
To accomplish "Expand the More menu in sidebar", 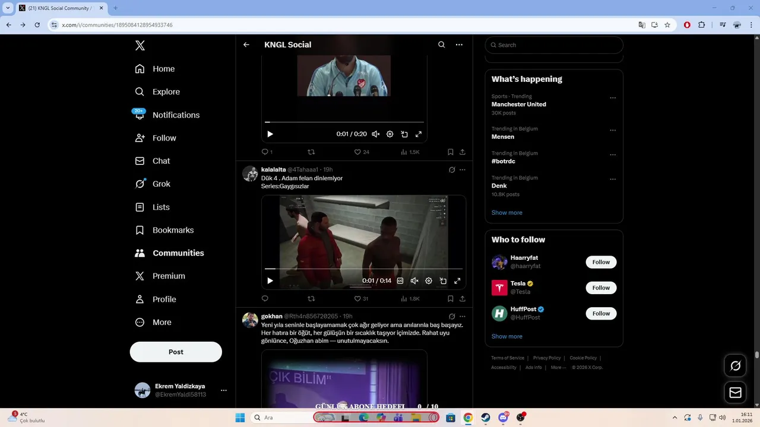I will 153,322.
